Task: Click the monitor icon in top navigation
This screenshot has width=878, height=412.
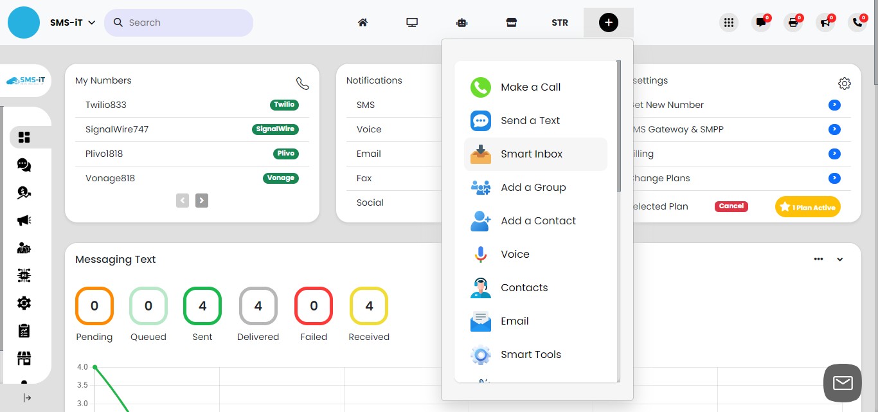Action: click(x=412, y=22)
